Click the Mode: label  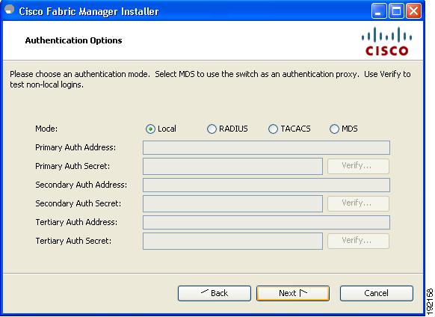click(46, 129)
